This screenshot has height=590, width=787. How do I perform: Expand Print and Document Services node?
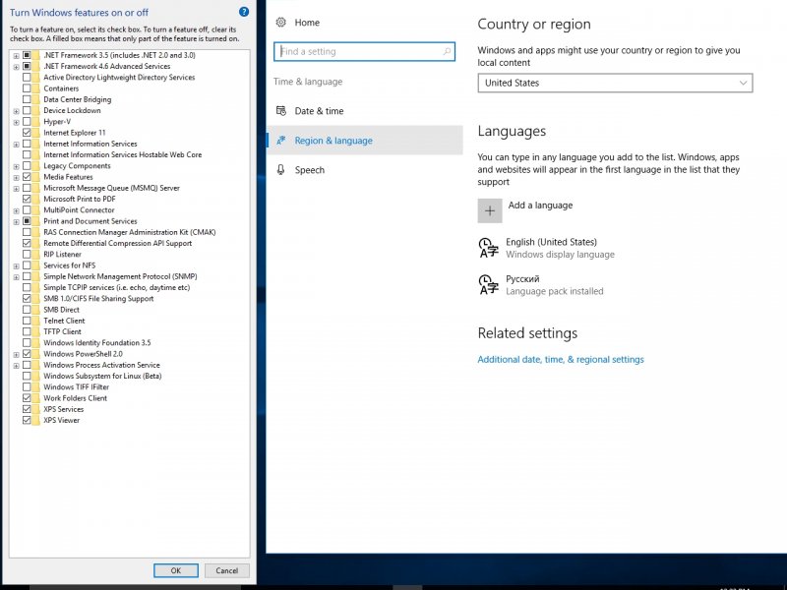tap(16, 221)
